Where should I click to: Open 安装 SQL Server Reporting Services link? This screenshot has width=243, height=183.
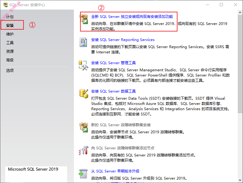123,40
